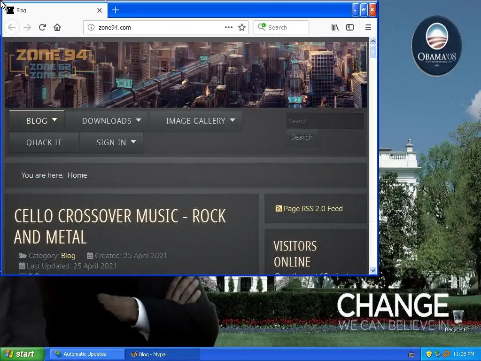Click the Zone 94 logo banner
The height and width of the screenshot is (361, 481).
tap(52, 63)
